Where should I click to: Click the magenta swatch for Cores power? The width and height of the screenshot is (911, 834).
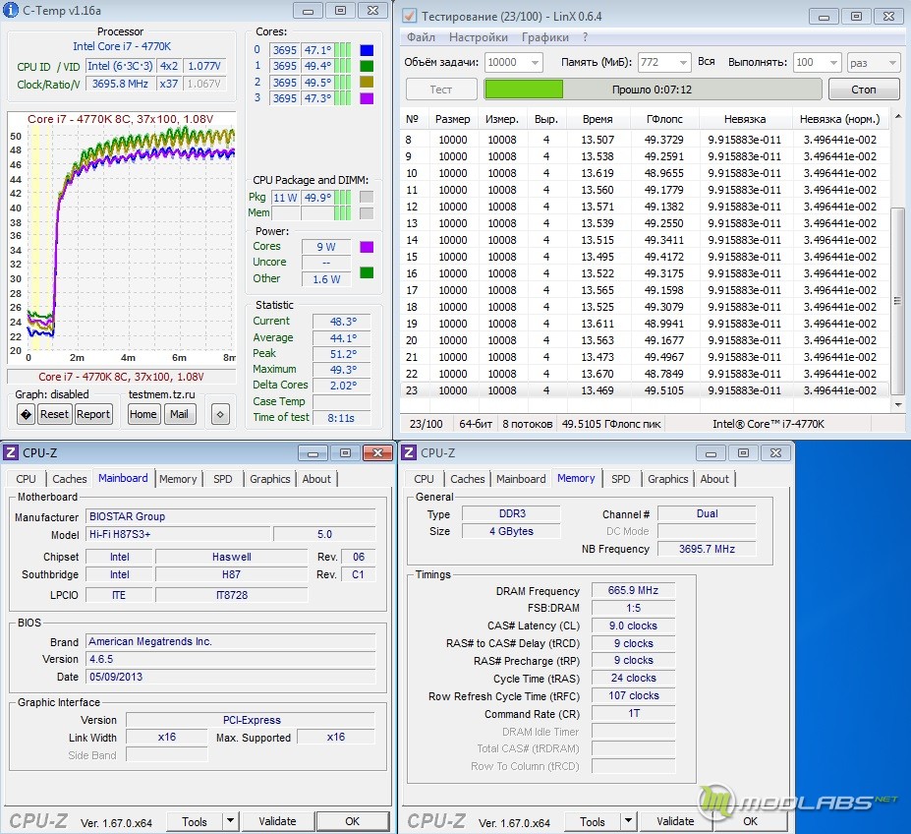(x=367, y=247)
